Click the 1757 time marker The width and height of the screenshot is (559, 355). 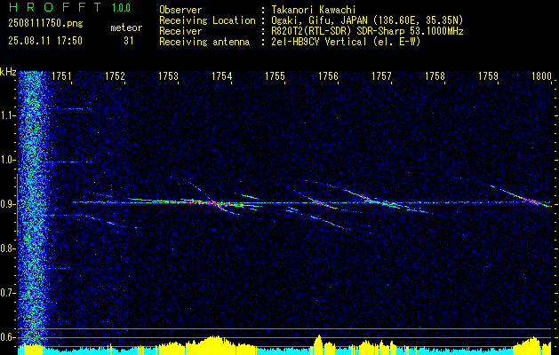[382, 76]
